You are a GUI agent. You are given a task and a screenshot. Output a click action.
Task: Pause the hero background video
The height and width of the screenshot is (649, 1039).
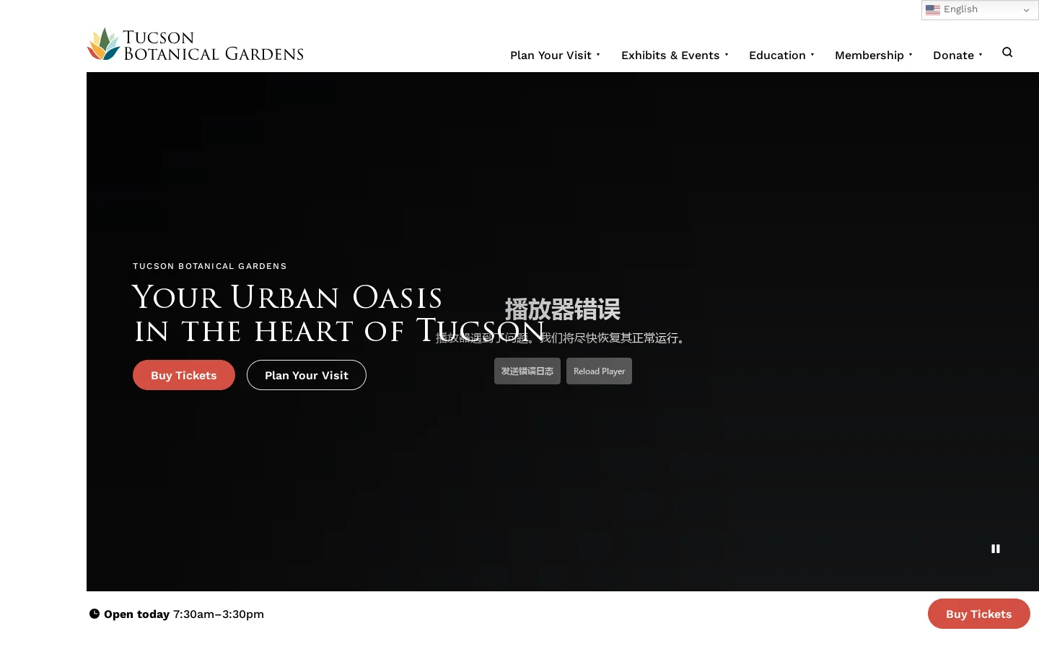point(996,549)
